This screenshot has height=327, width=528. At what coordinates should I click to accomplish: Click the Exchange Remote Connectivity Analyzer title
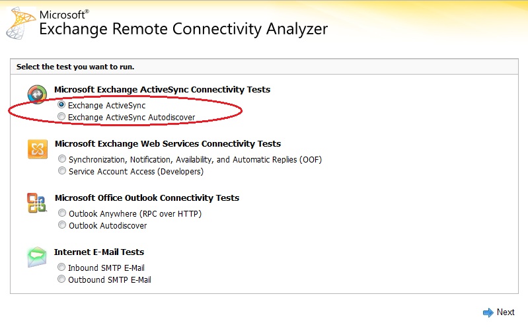[x=184, y=29]
